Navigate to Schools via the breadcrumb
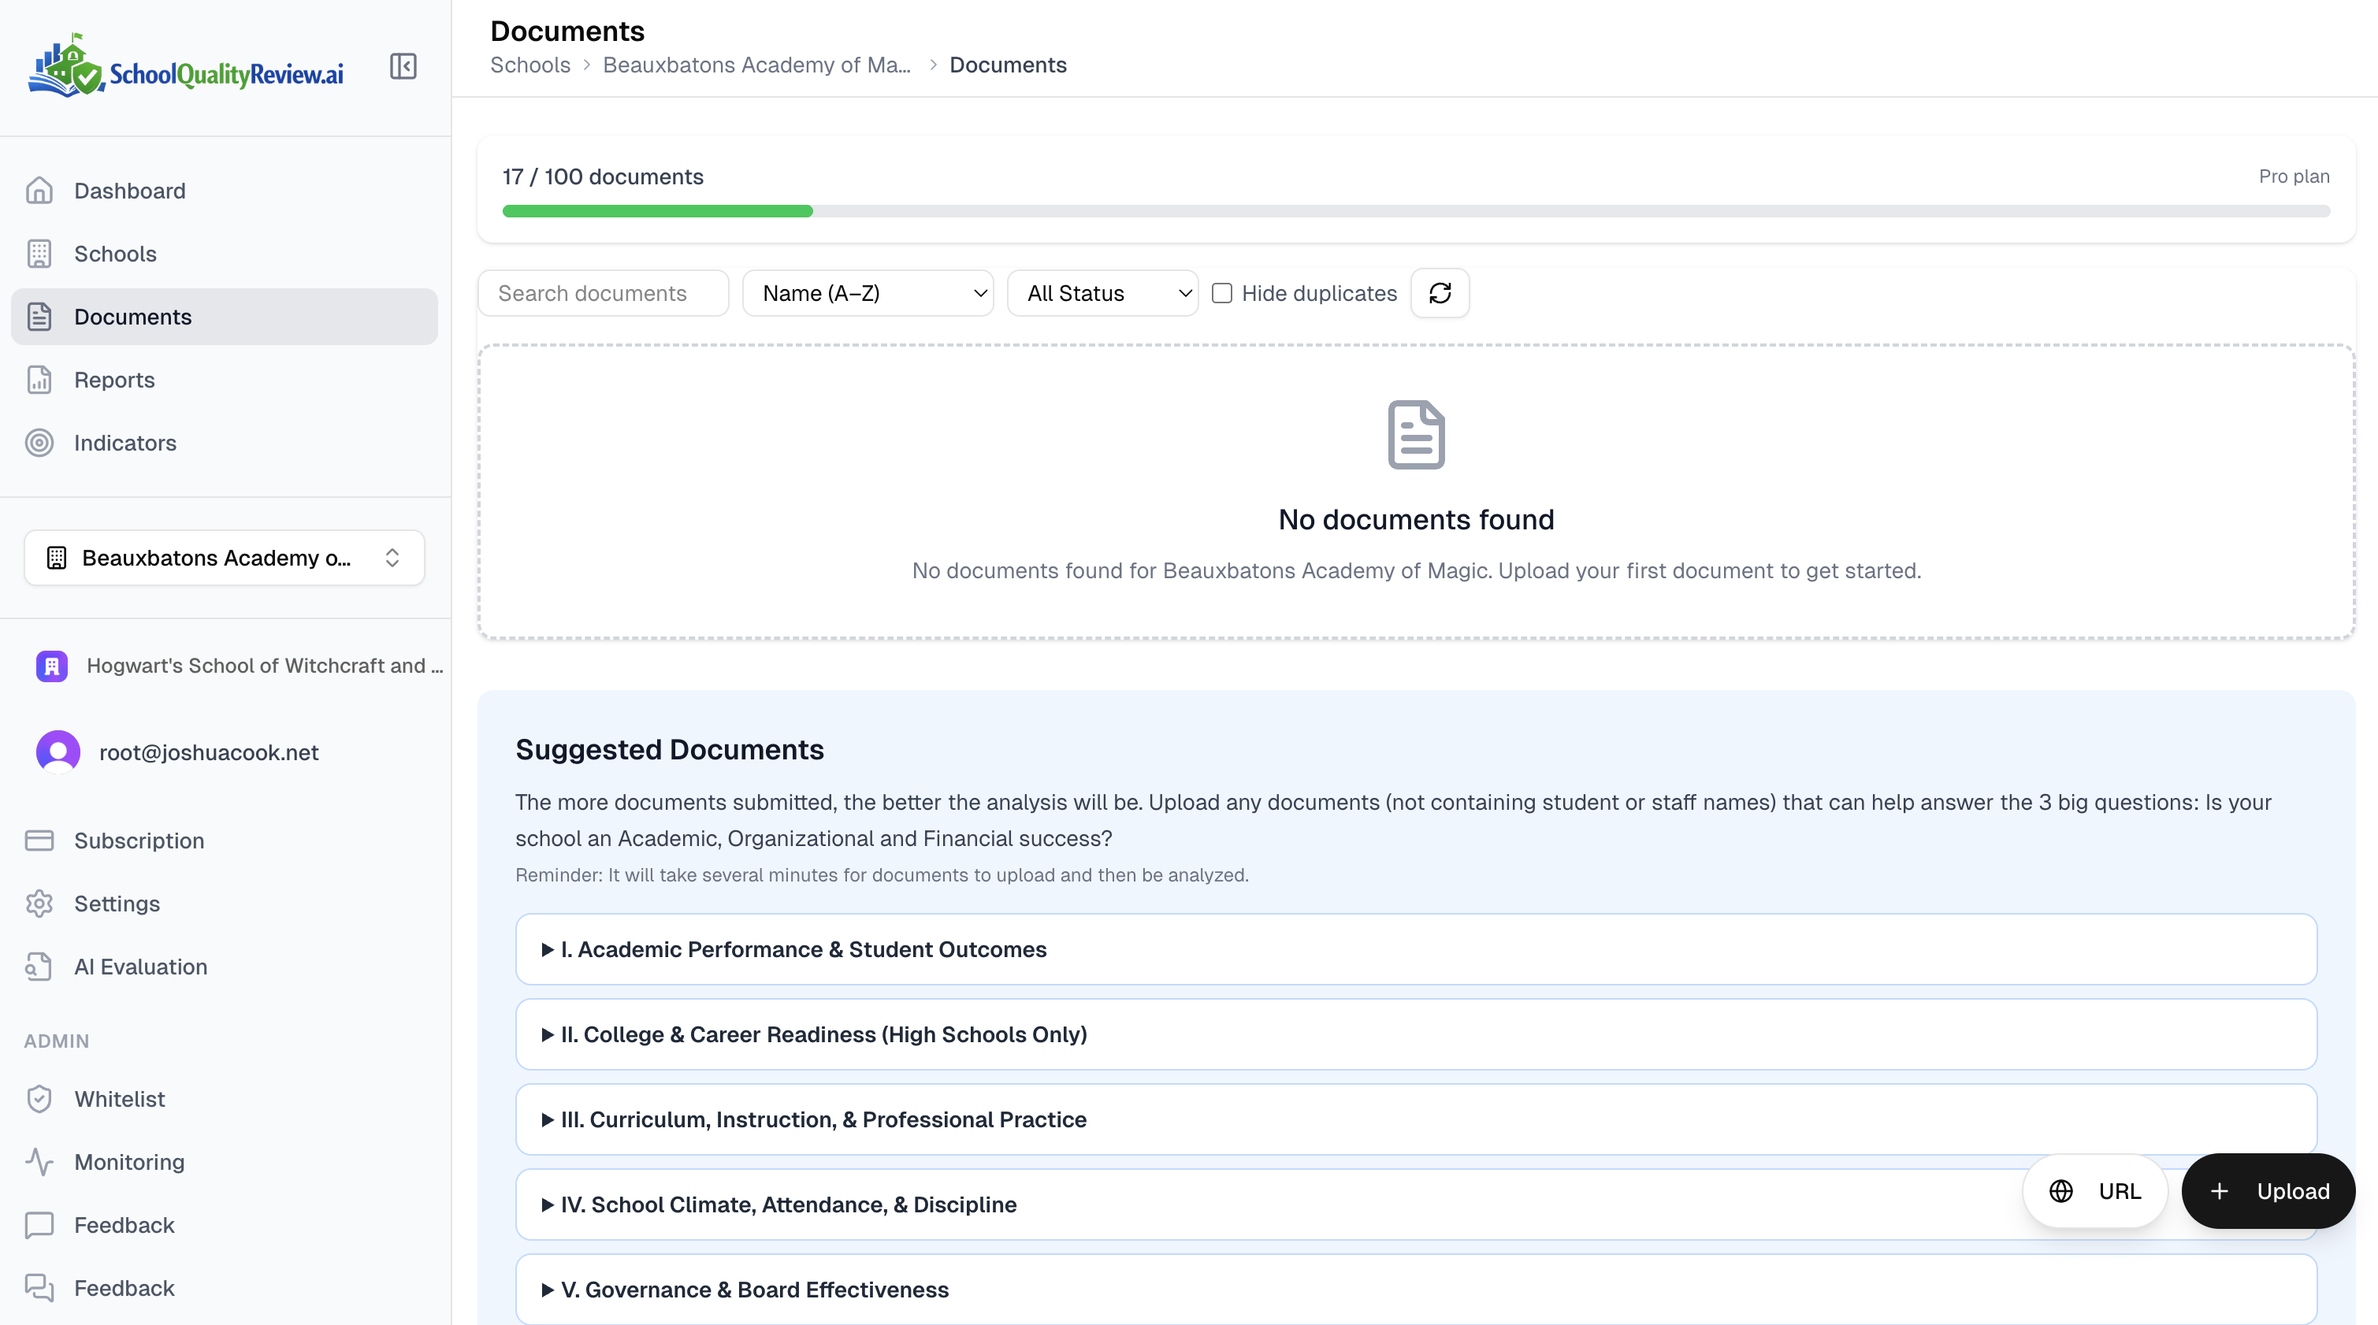 click(529, 65)
